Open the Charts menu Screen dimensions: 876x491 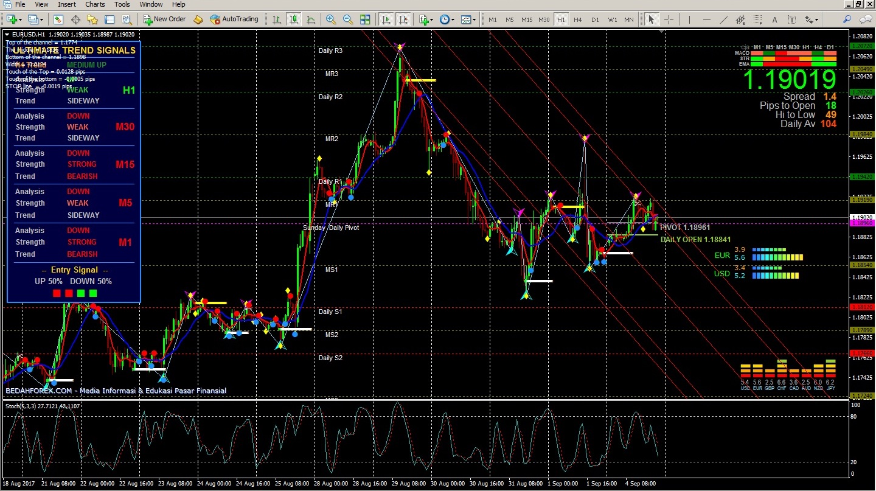(94, 4)
